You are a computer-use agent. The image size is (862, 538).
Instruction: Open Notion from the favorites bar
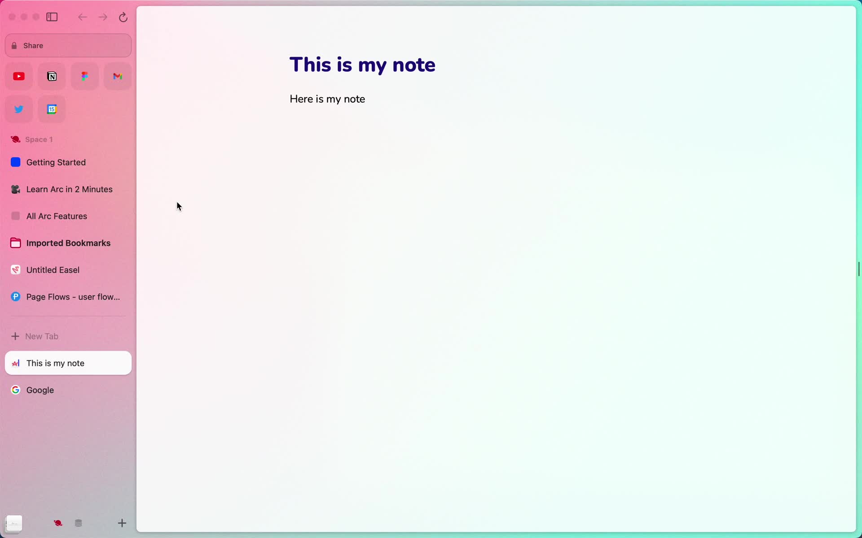52,76
